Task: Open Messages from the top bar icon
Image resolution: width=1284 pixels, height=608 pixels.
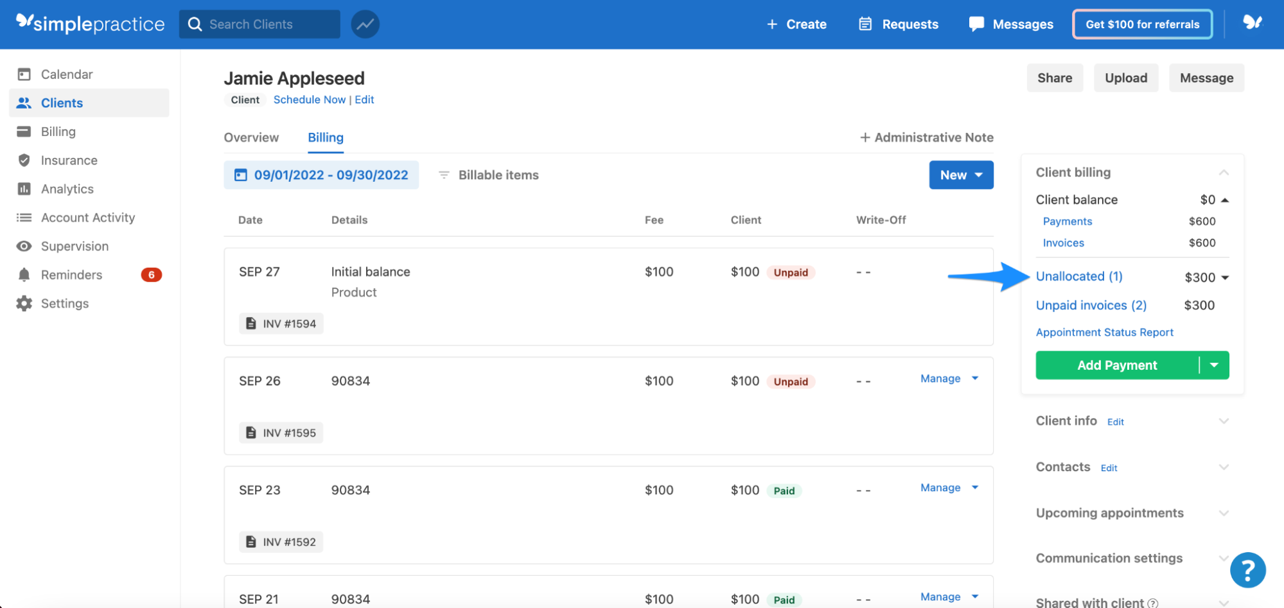Action: (x=976, y=24)
